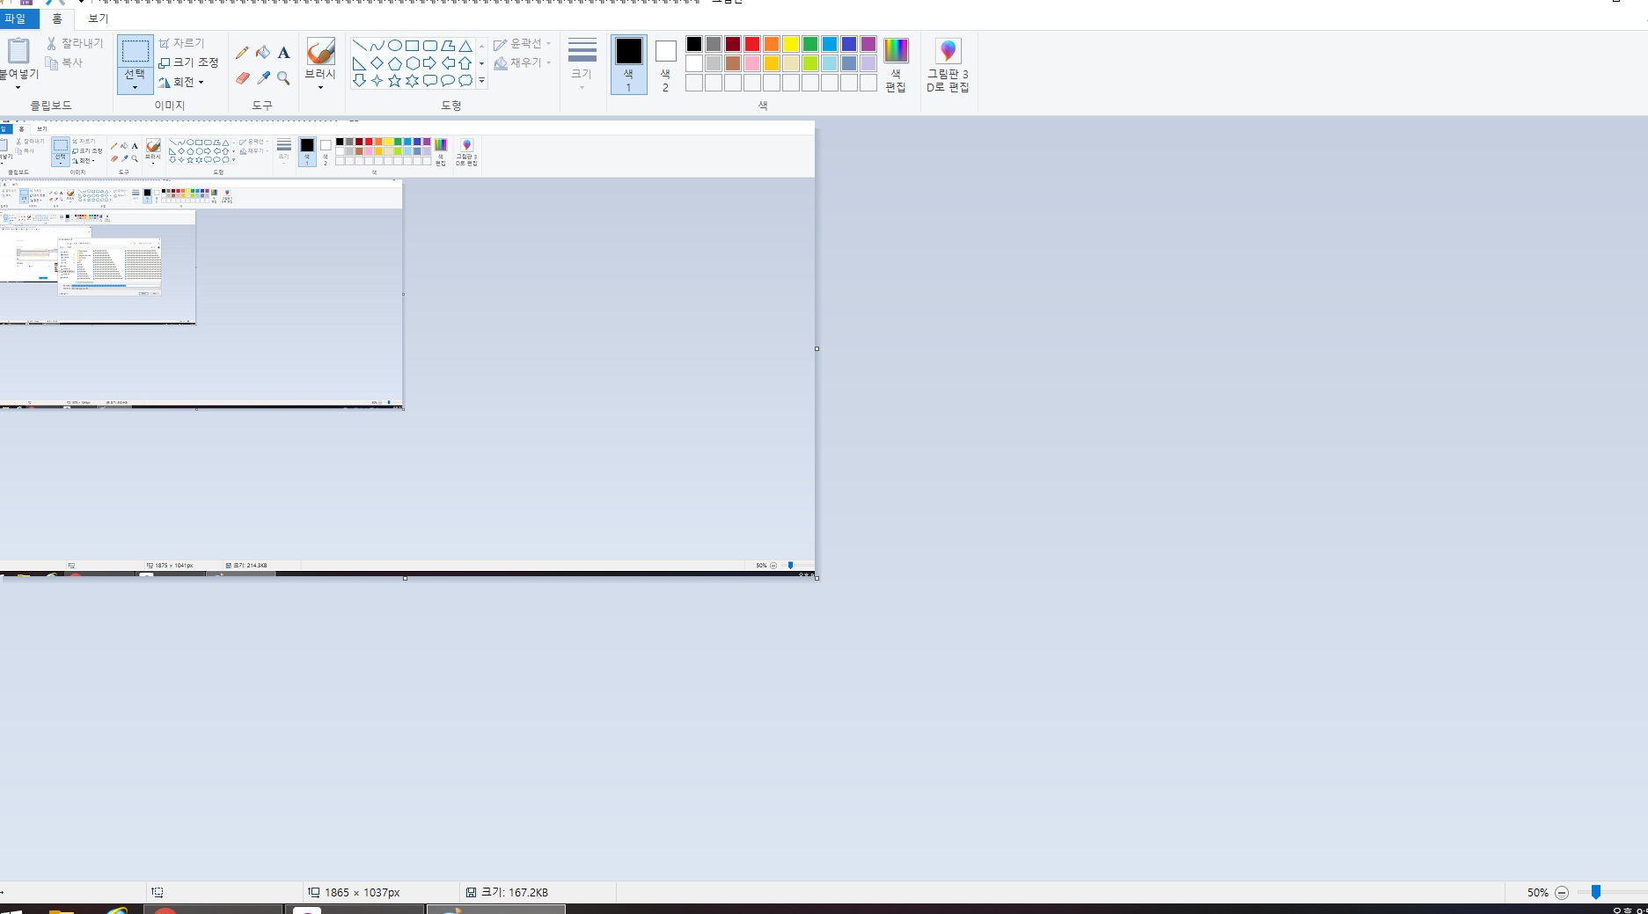
Task: Click the Copy (복사) button
Action: tap(64, 62)
